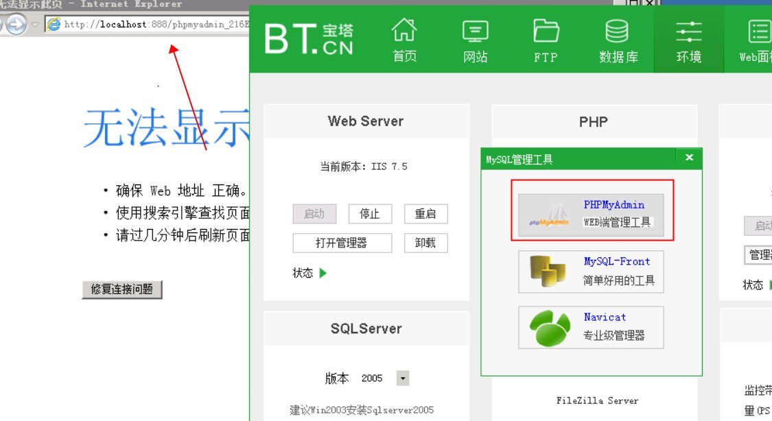This screenshot has height=421, width=772.
Task: Click the 当前版本: IIS 7.5 text
Action: point(364,167)
